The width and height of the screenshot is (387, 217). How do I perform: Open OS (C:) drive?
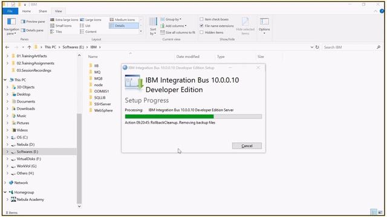point(22,137)
